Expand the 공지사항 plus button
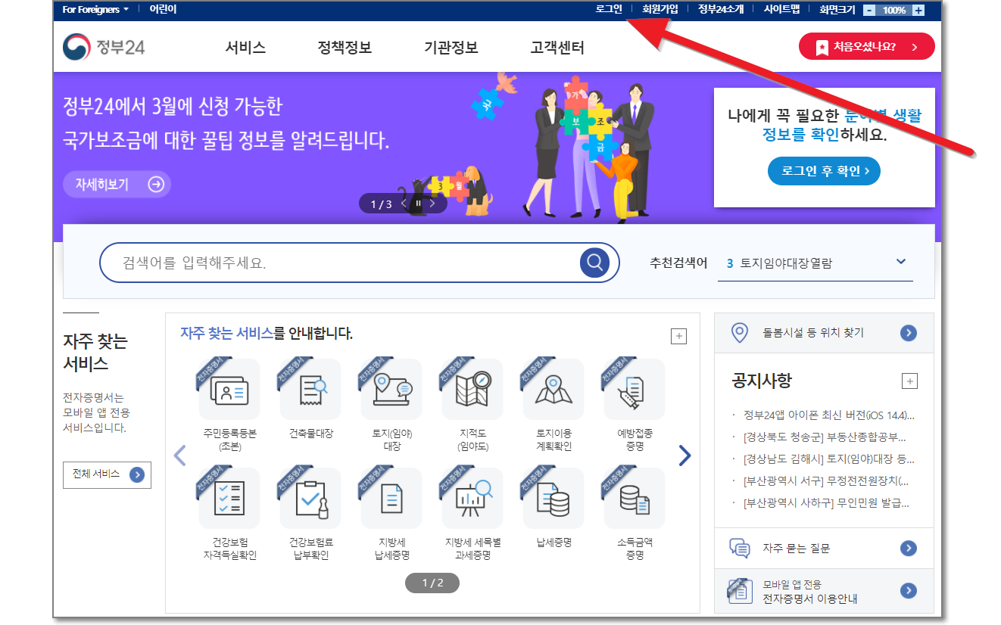 click(910, 381)
